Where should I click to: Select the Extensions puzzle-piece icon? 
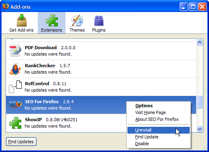(x=52, y=20)
